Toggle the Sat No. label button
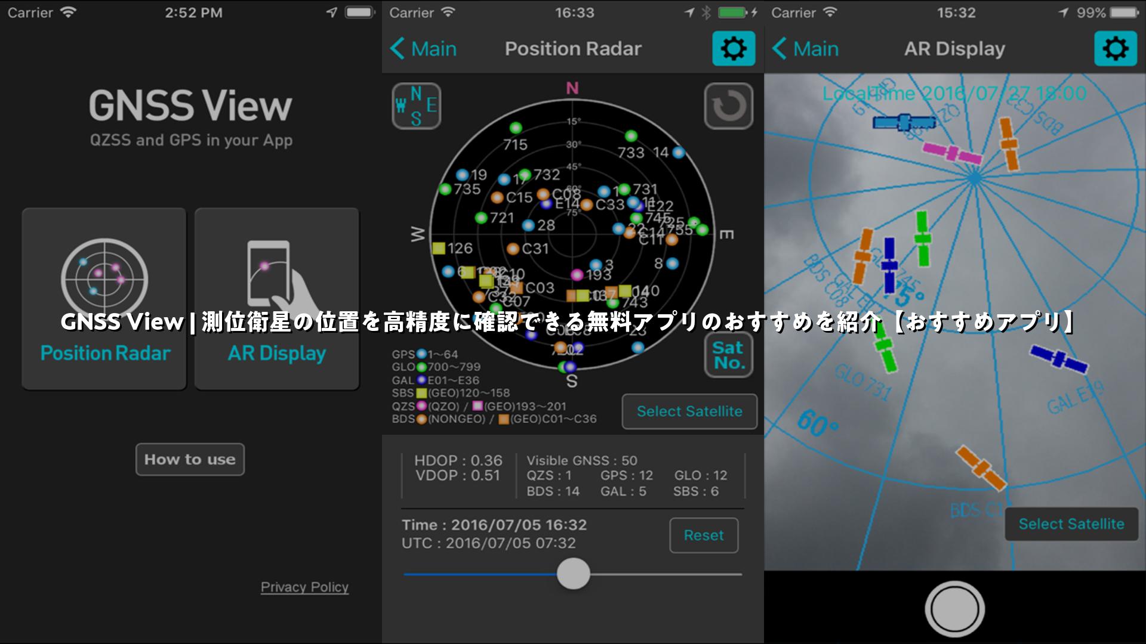Viewport: 1146px width, 644px height. tap(728, 355)
